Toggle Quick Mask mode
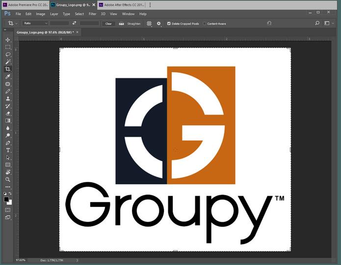The width and height of the screenshot is (341, 265). (x=8, y=210)
